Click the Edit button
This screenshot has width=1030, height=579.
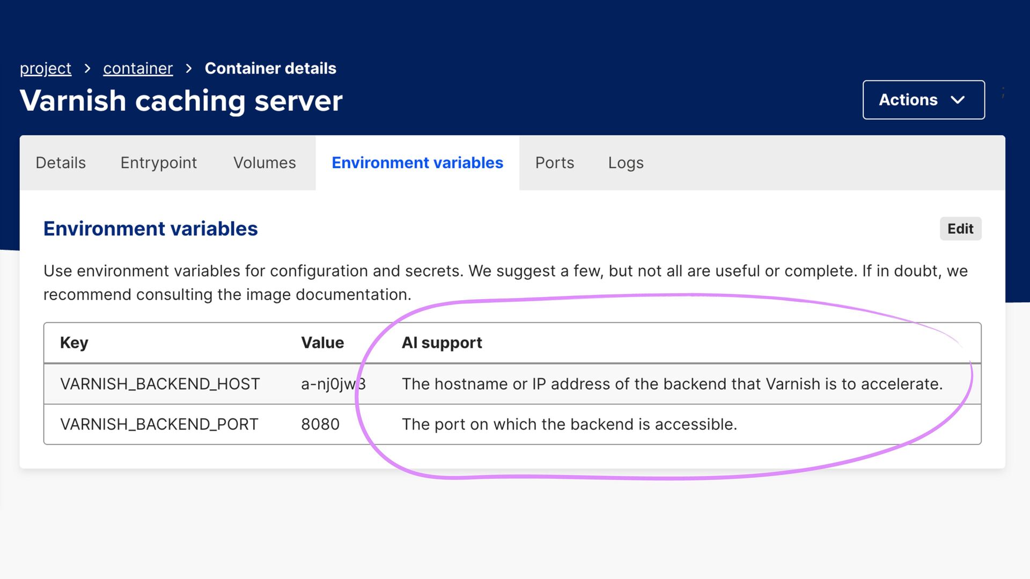point(960,229)
